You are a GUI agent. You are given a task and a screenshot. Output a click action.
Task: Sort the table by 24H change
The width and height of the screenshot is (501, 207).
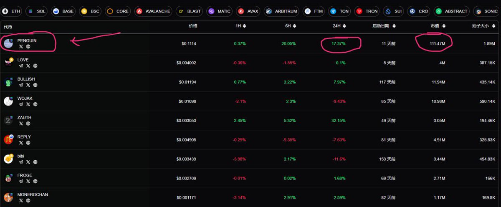(344, 26)
